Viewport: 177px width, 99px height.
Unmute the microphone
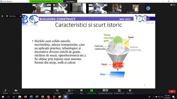pyautogui.click(x=5, y=91)
